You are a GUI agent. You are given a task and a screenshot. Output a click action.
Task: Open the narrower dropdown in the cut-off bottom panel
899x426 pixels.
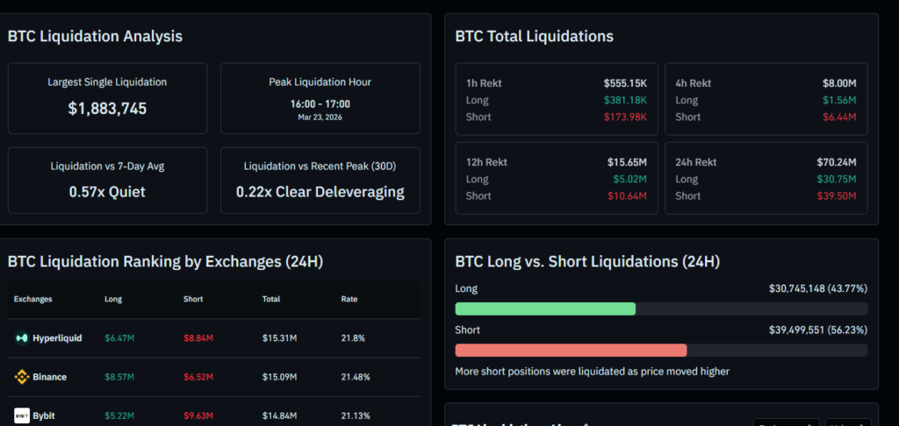pyautogui.click(x=848, y=422)
